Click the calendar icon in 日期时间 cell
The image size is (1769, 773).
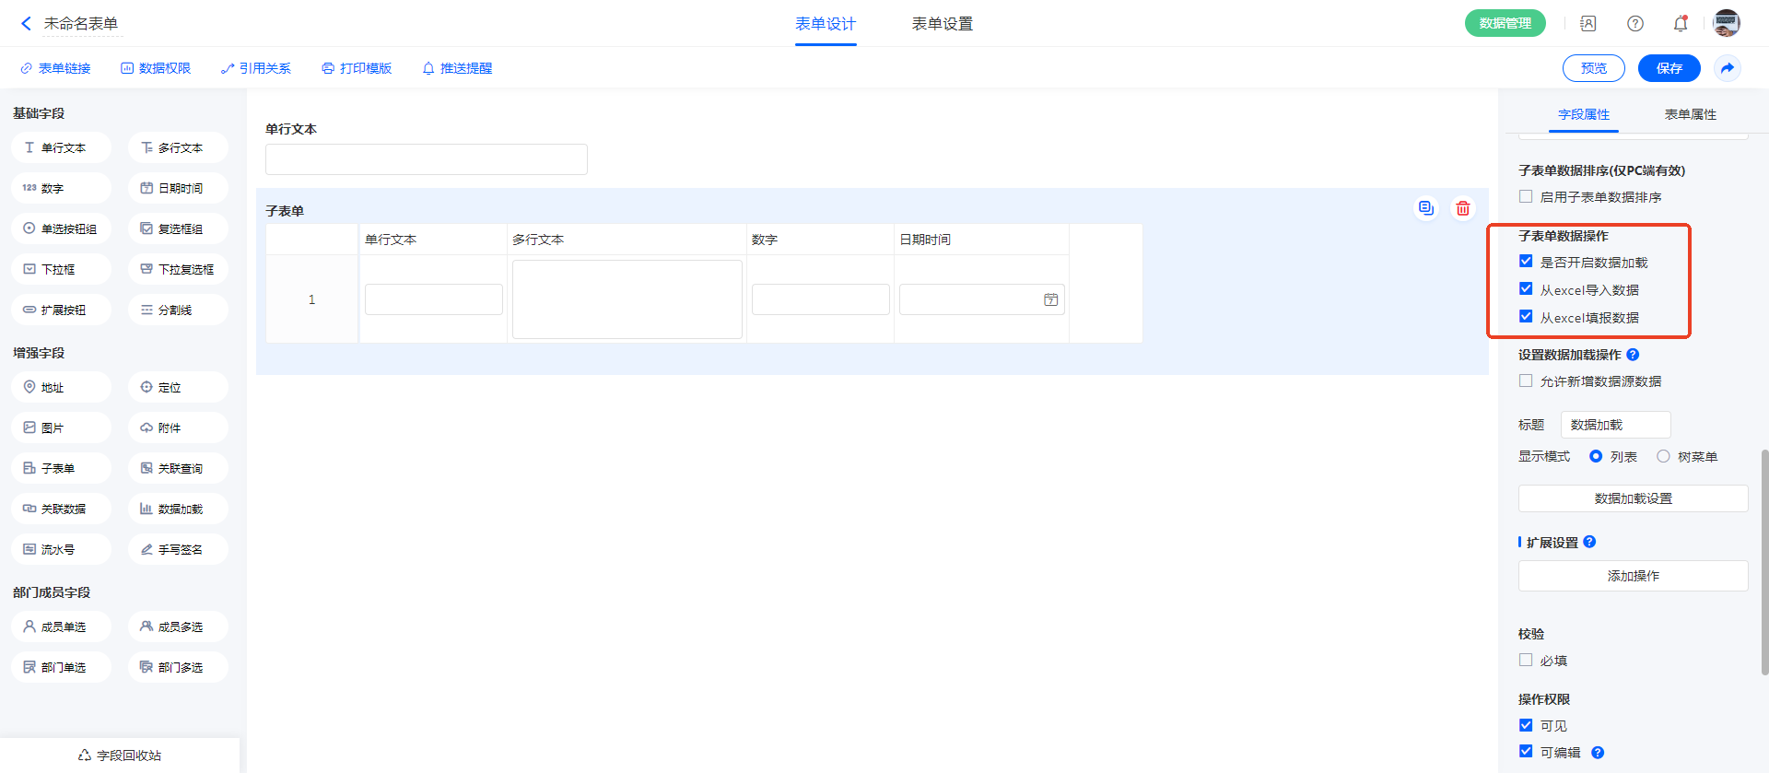coord(1050,299)
